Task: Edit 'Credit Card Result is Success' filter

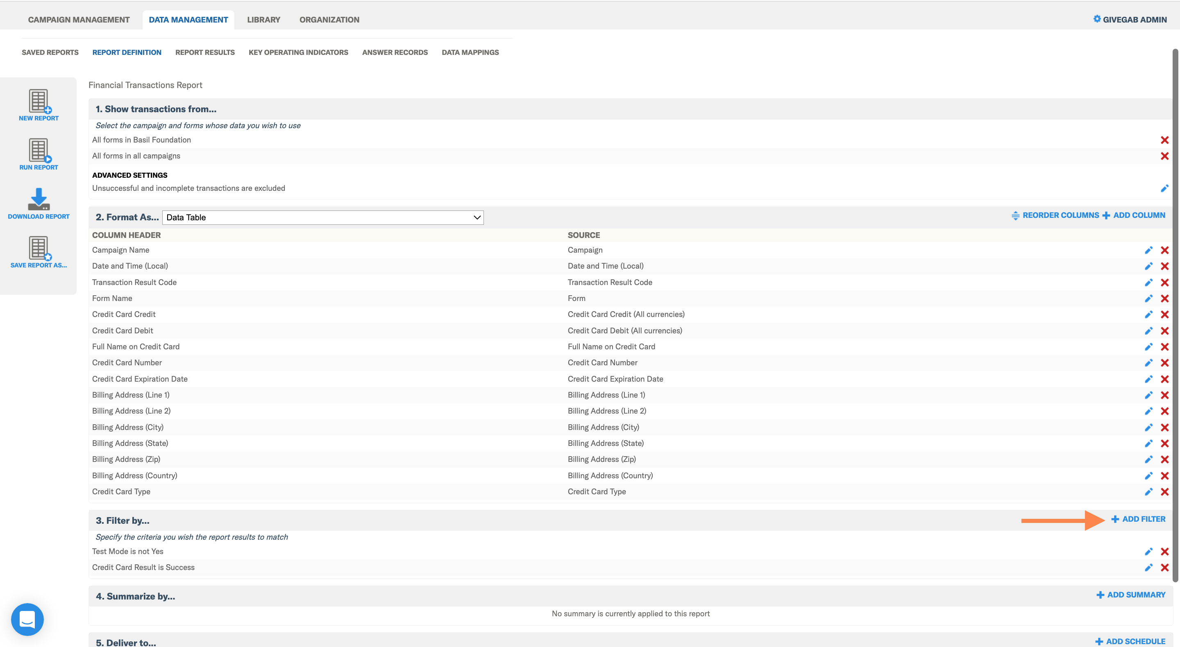Action: tap(1148, 567)
